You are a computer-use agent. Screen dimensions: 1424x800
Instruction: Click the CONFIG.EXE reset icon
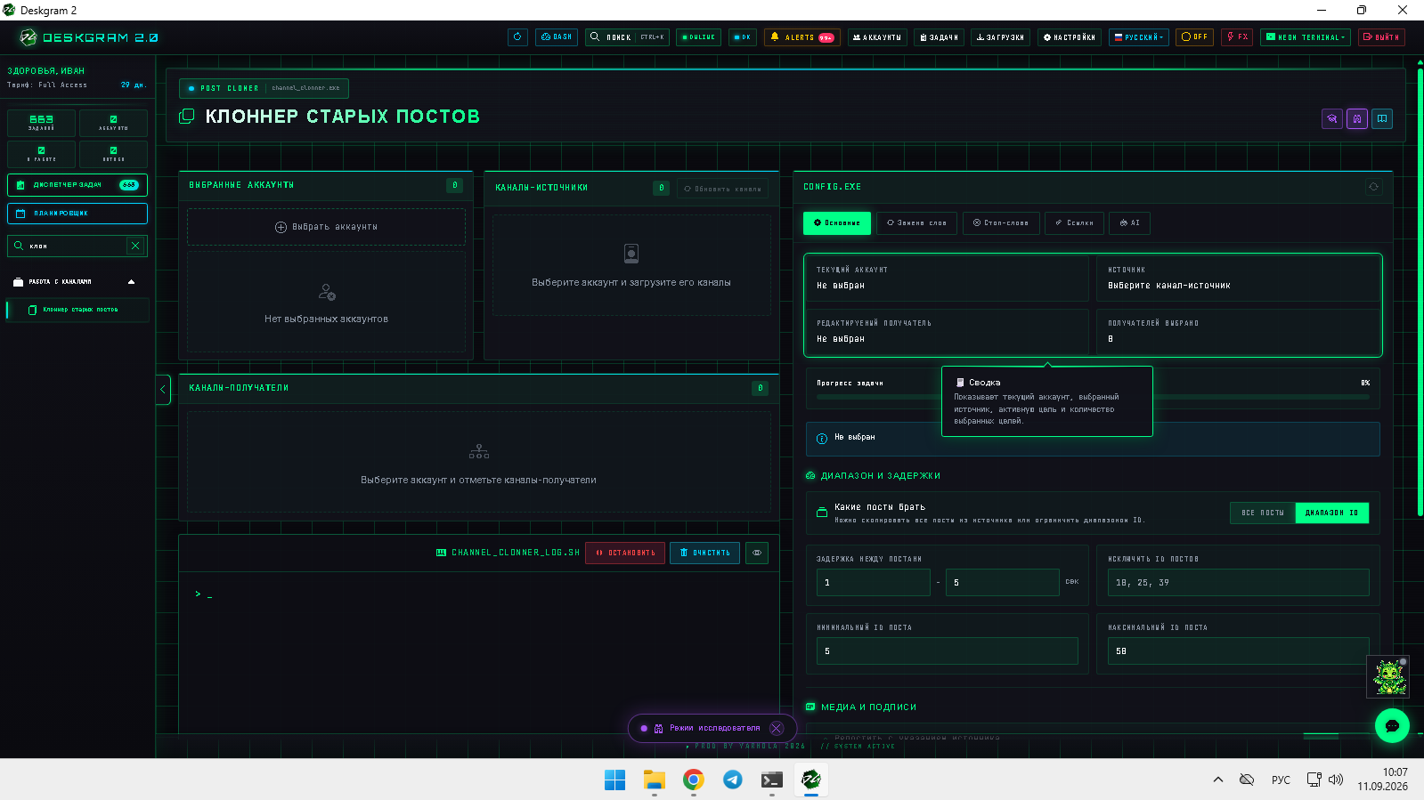click(x=1373, y=187)
